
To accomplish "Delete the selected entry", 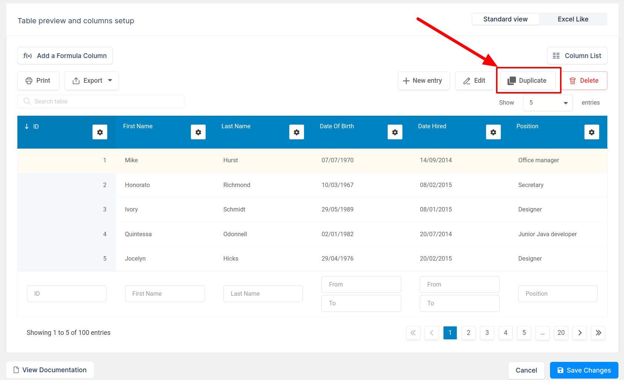I will tap(584, 81).
